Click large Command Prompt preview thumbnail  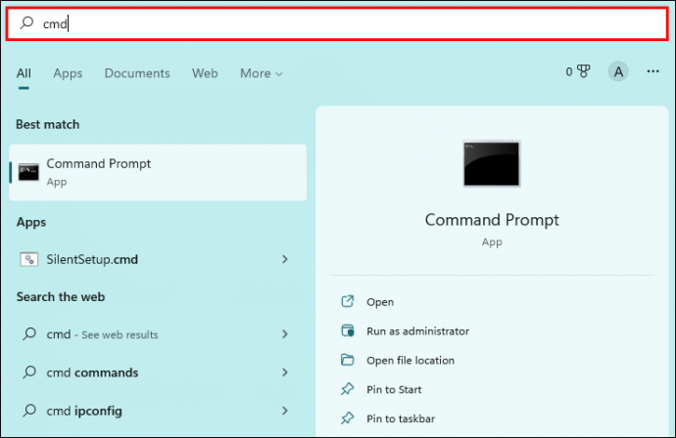coord(492,163)
